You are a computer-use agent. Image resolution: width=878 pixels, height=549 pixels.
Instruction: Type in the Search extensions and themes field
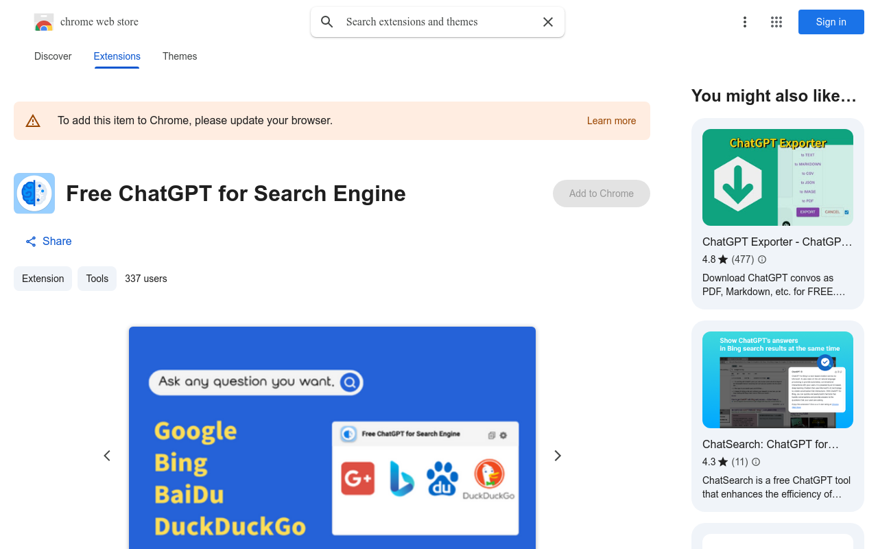(439, 22)
